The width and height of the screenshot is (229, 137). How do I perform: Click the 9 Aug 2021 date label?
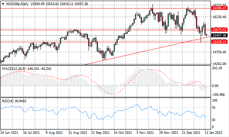pyautogui.click(x=54, y=133)
